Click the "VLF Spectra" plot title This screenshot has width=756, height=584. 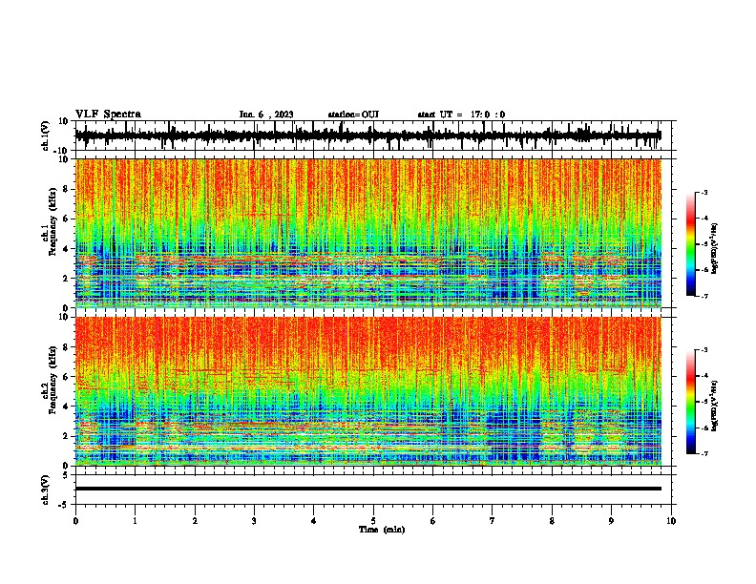click(x=108, y=115)
